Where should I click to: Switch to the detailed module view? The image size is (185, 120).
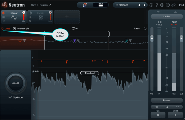point(101,5)
